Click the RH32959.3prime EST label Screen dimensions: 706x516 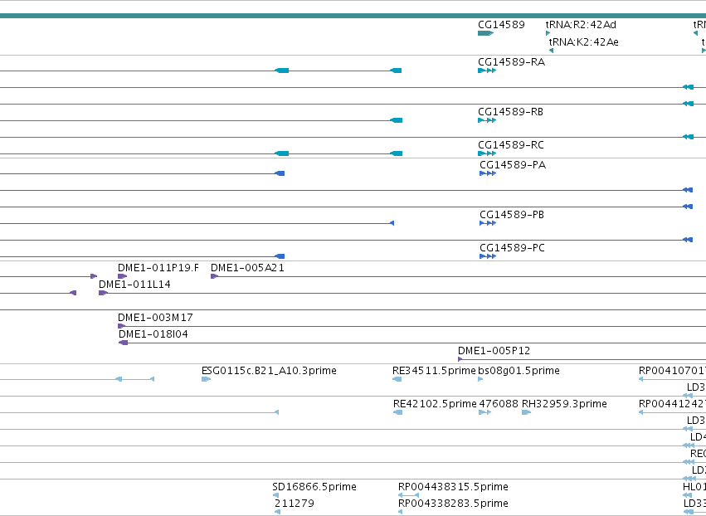pos(564,404)
